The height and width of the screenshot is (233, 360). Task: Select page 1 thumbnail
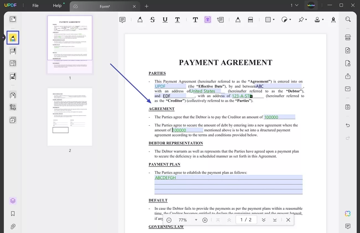point(70,45)
